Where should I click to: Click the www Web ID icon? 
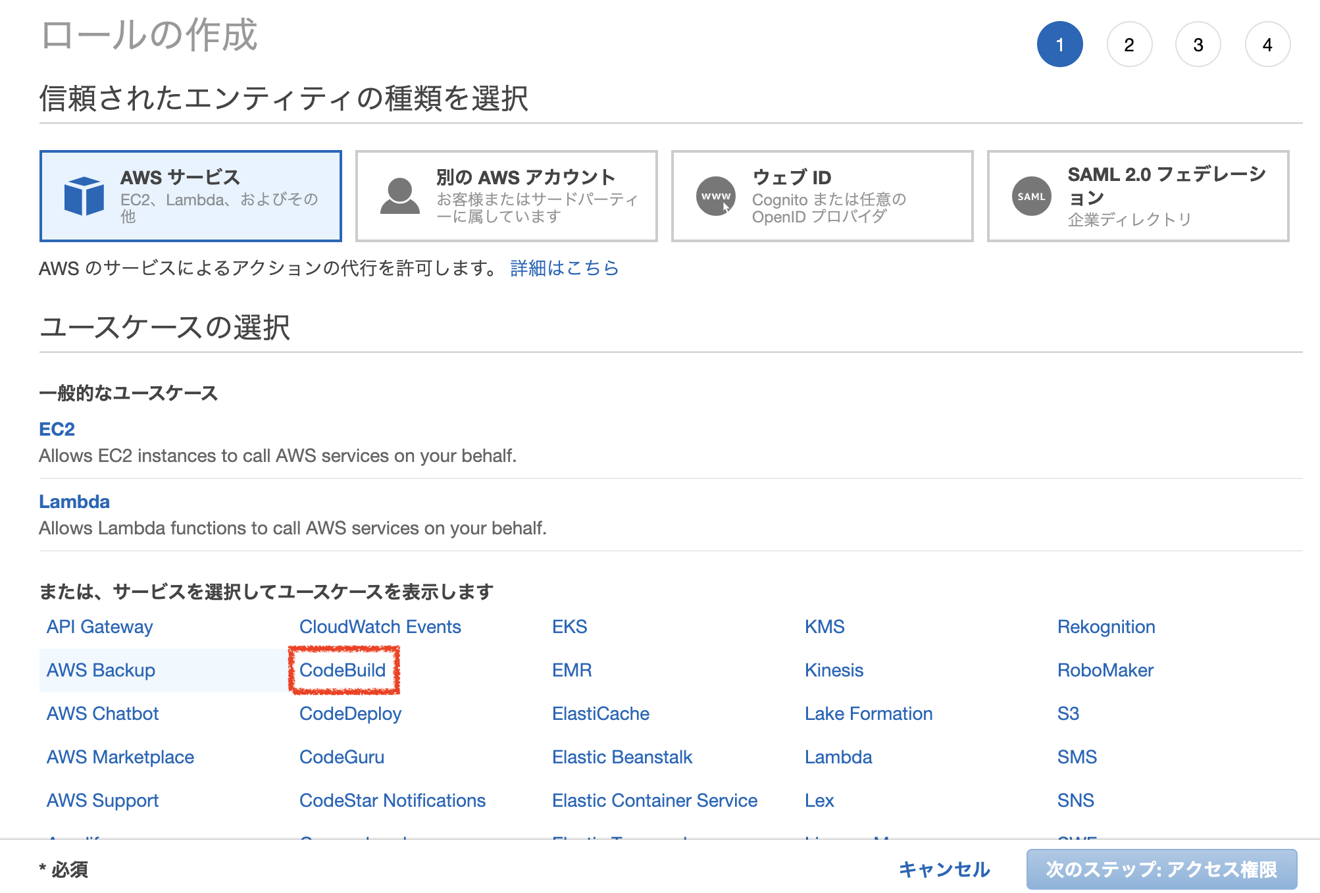coord(716,196)
